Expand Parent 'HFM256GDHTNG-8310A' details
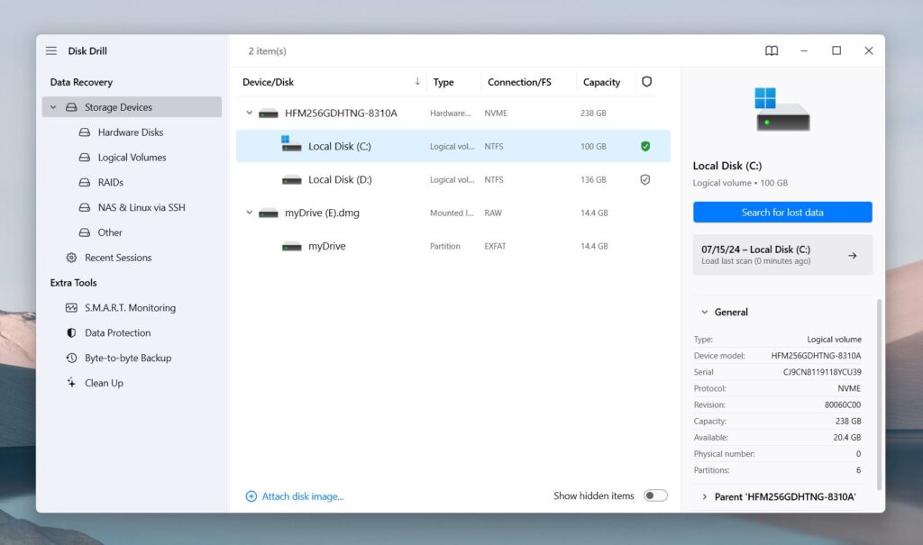The width and height of the screenshot is (923, 545). (706, 496)
